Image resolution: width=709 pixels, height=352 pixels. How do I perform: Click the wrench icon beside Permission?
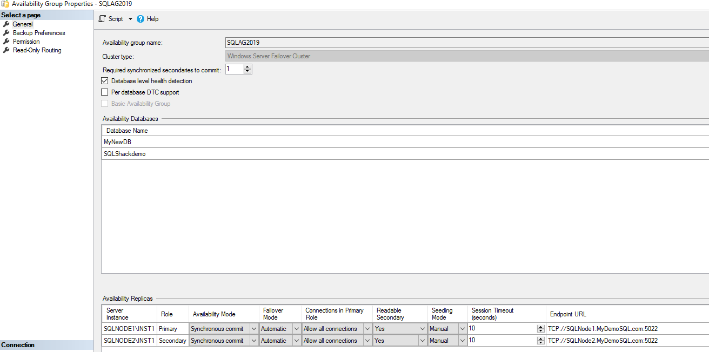tap(6, 42)
